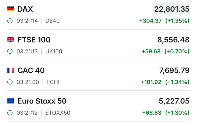Click the UK flag icon beside FTSE 100
The width and height of the screenshot is (197, 124).
11,40
